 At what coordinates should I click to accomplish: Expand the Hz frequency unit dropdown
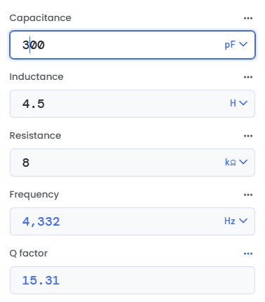click(236, 221)
